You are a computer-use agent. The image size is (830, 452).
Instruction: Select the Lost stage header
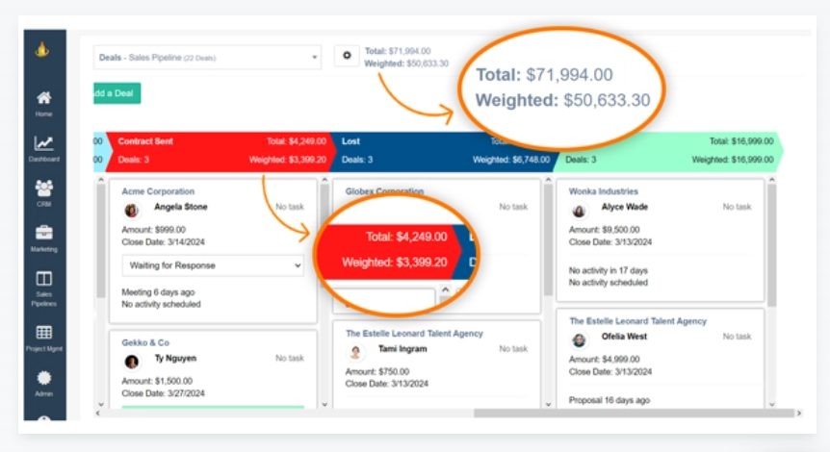pyautogui.click(x=444, y=152)
